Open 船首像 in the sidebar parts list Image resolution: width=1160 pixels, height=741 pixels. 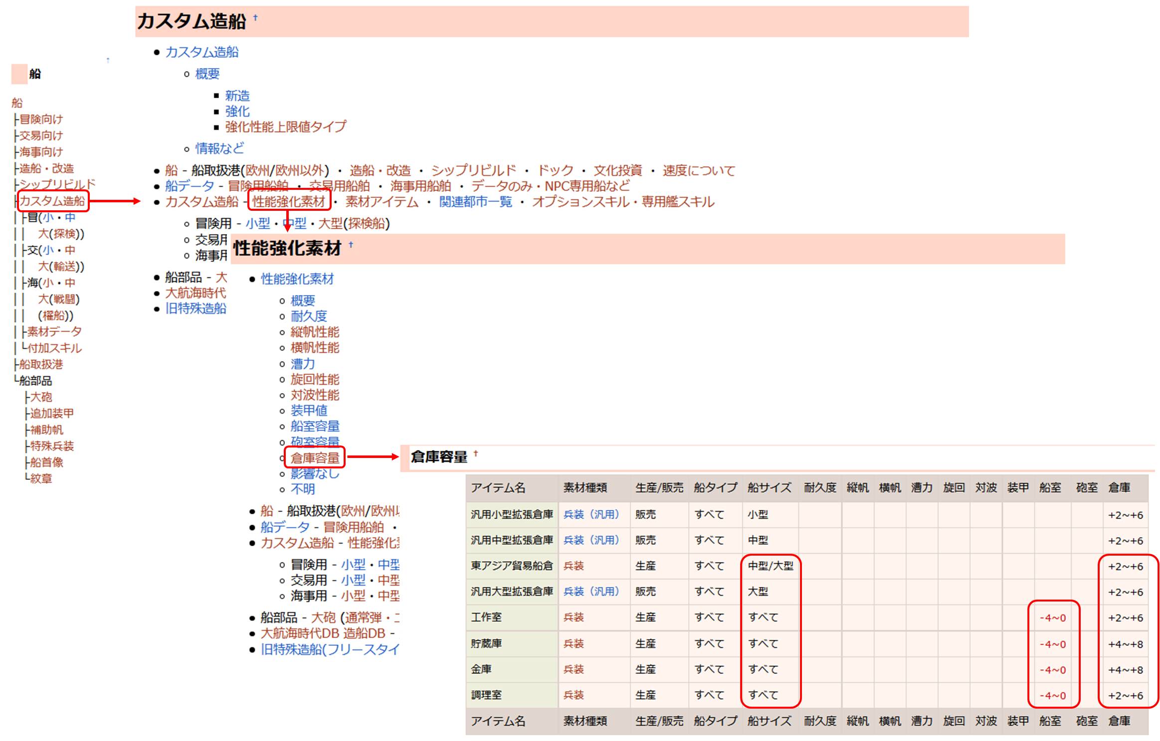47,462
